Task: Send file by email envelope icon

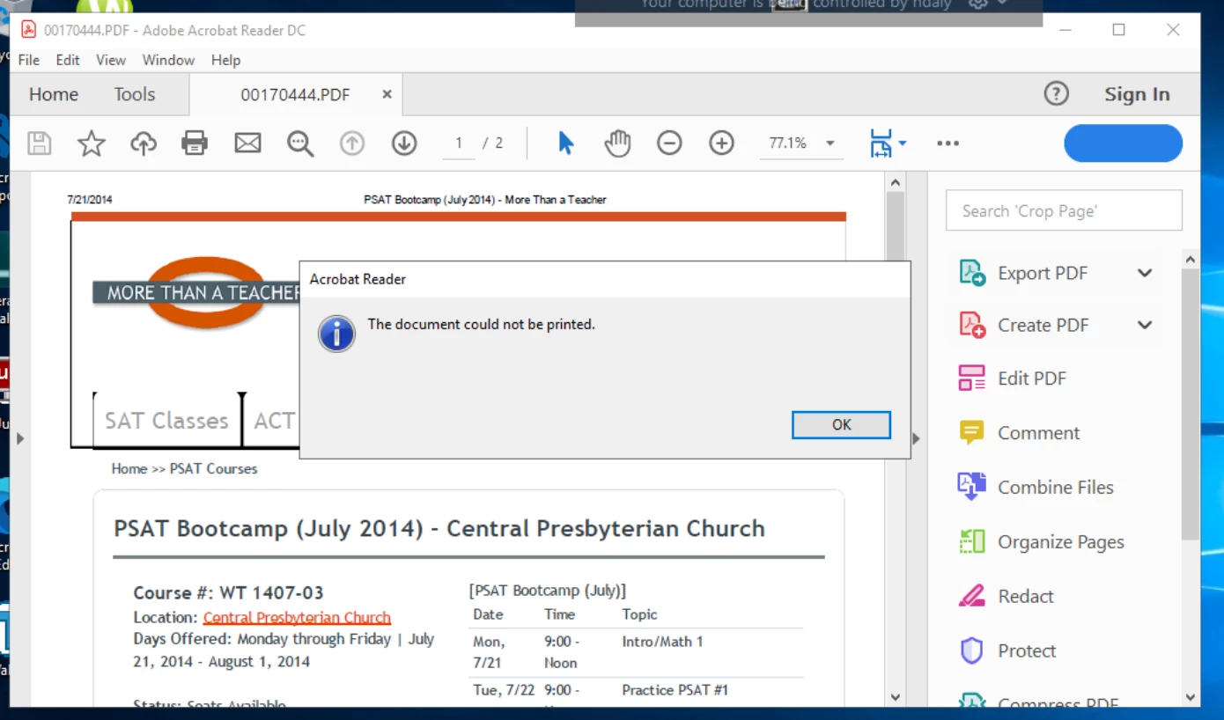Action: pos(247,143)
